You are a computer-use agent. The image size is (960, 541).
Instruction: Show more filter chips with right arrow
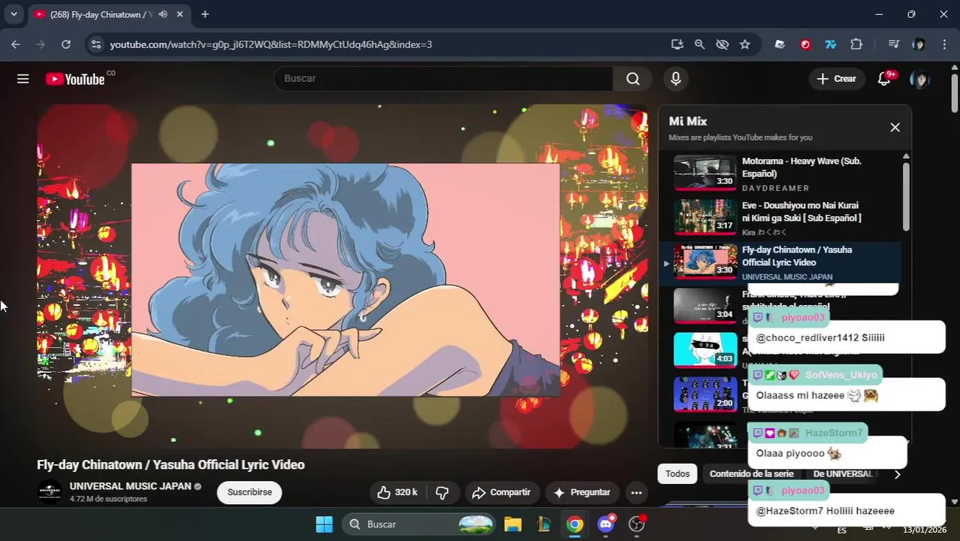coord(897,474)
